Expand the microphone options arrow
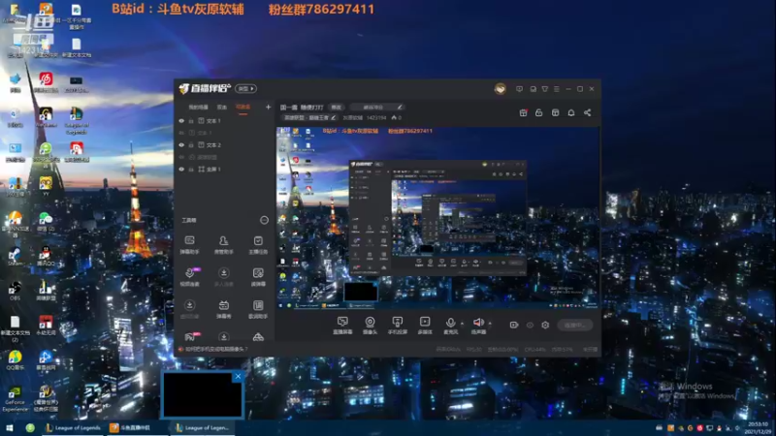The height and width of the screenshot is (436, 776). coord(463,324)
